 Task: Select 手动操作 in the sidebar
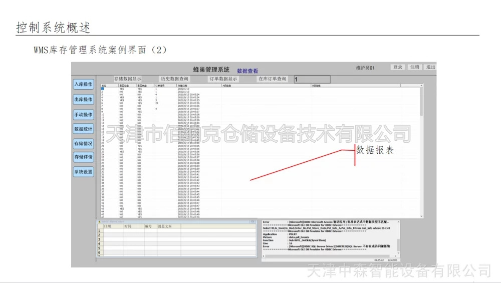(x=83, y=115)
